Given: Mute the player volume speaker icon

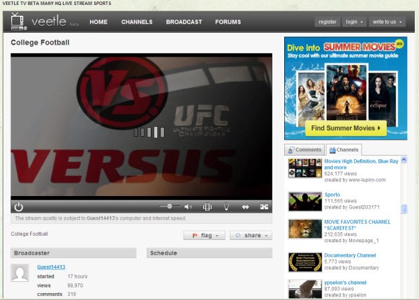Looking at the screenshot, I should point(188,207).
